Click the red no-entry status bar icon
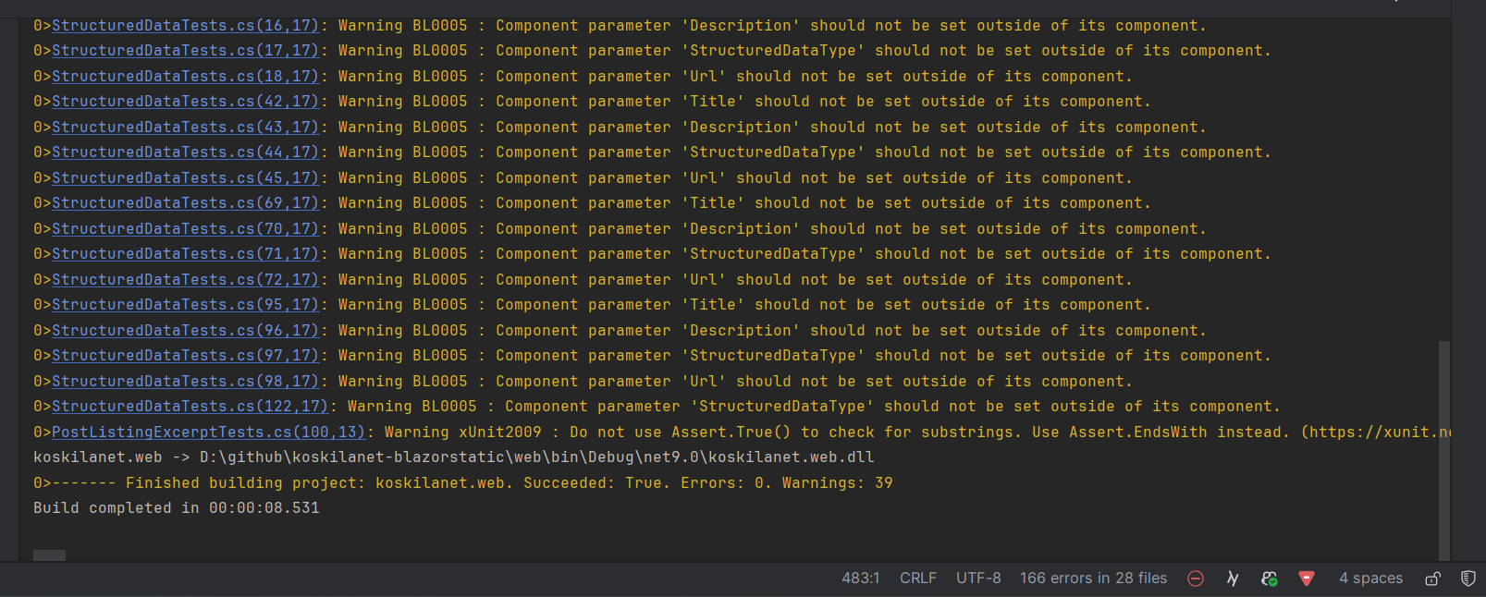Viewport: 1486px width, 597px height. [x=1196, y=579]
